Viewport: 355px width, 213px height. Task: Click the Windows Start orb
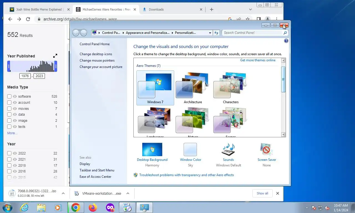(7, 207)
